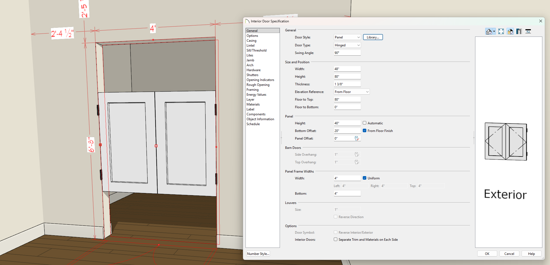
Task: Click the house preview view icon
Action: pos(489,32)
